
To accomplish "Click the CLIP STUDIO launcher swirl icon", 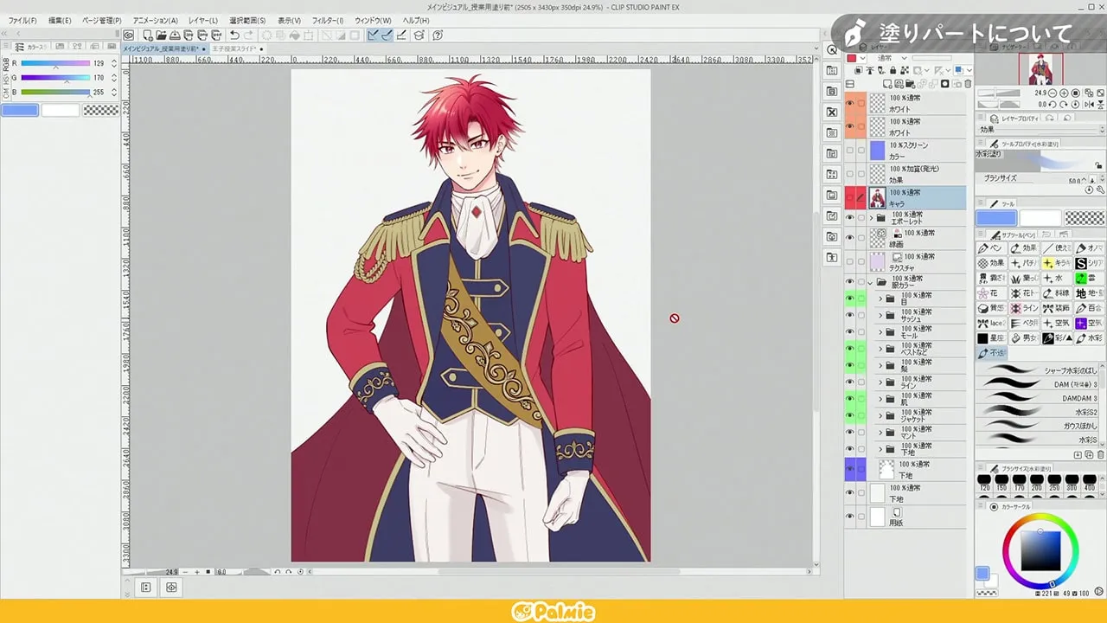I will click(129, 35).
